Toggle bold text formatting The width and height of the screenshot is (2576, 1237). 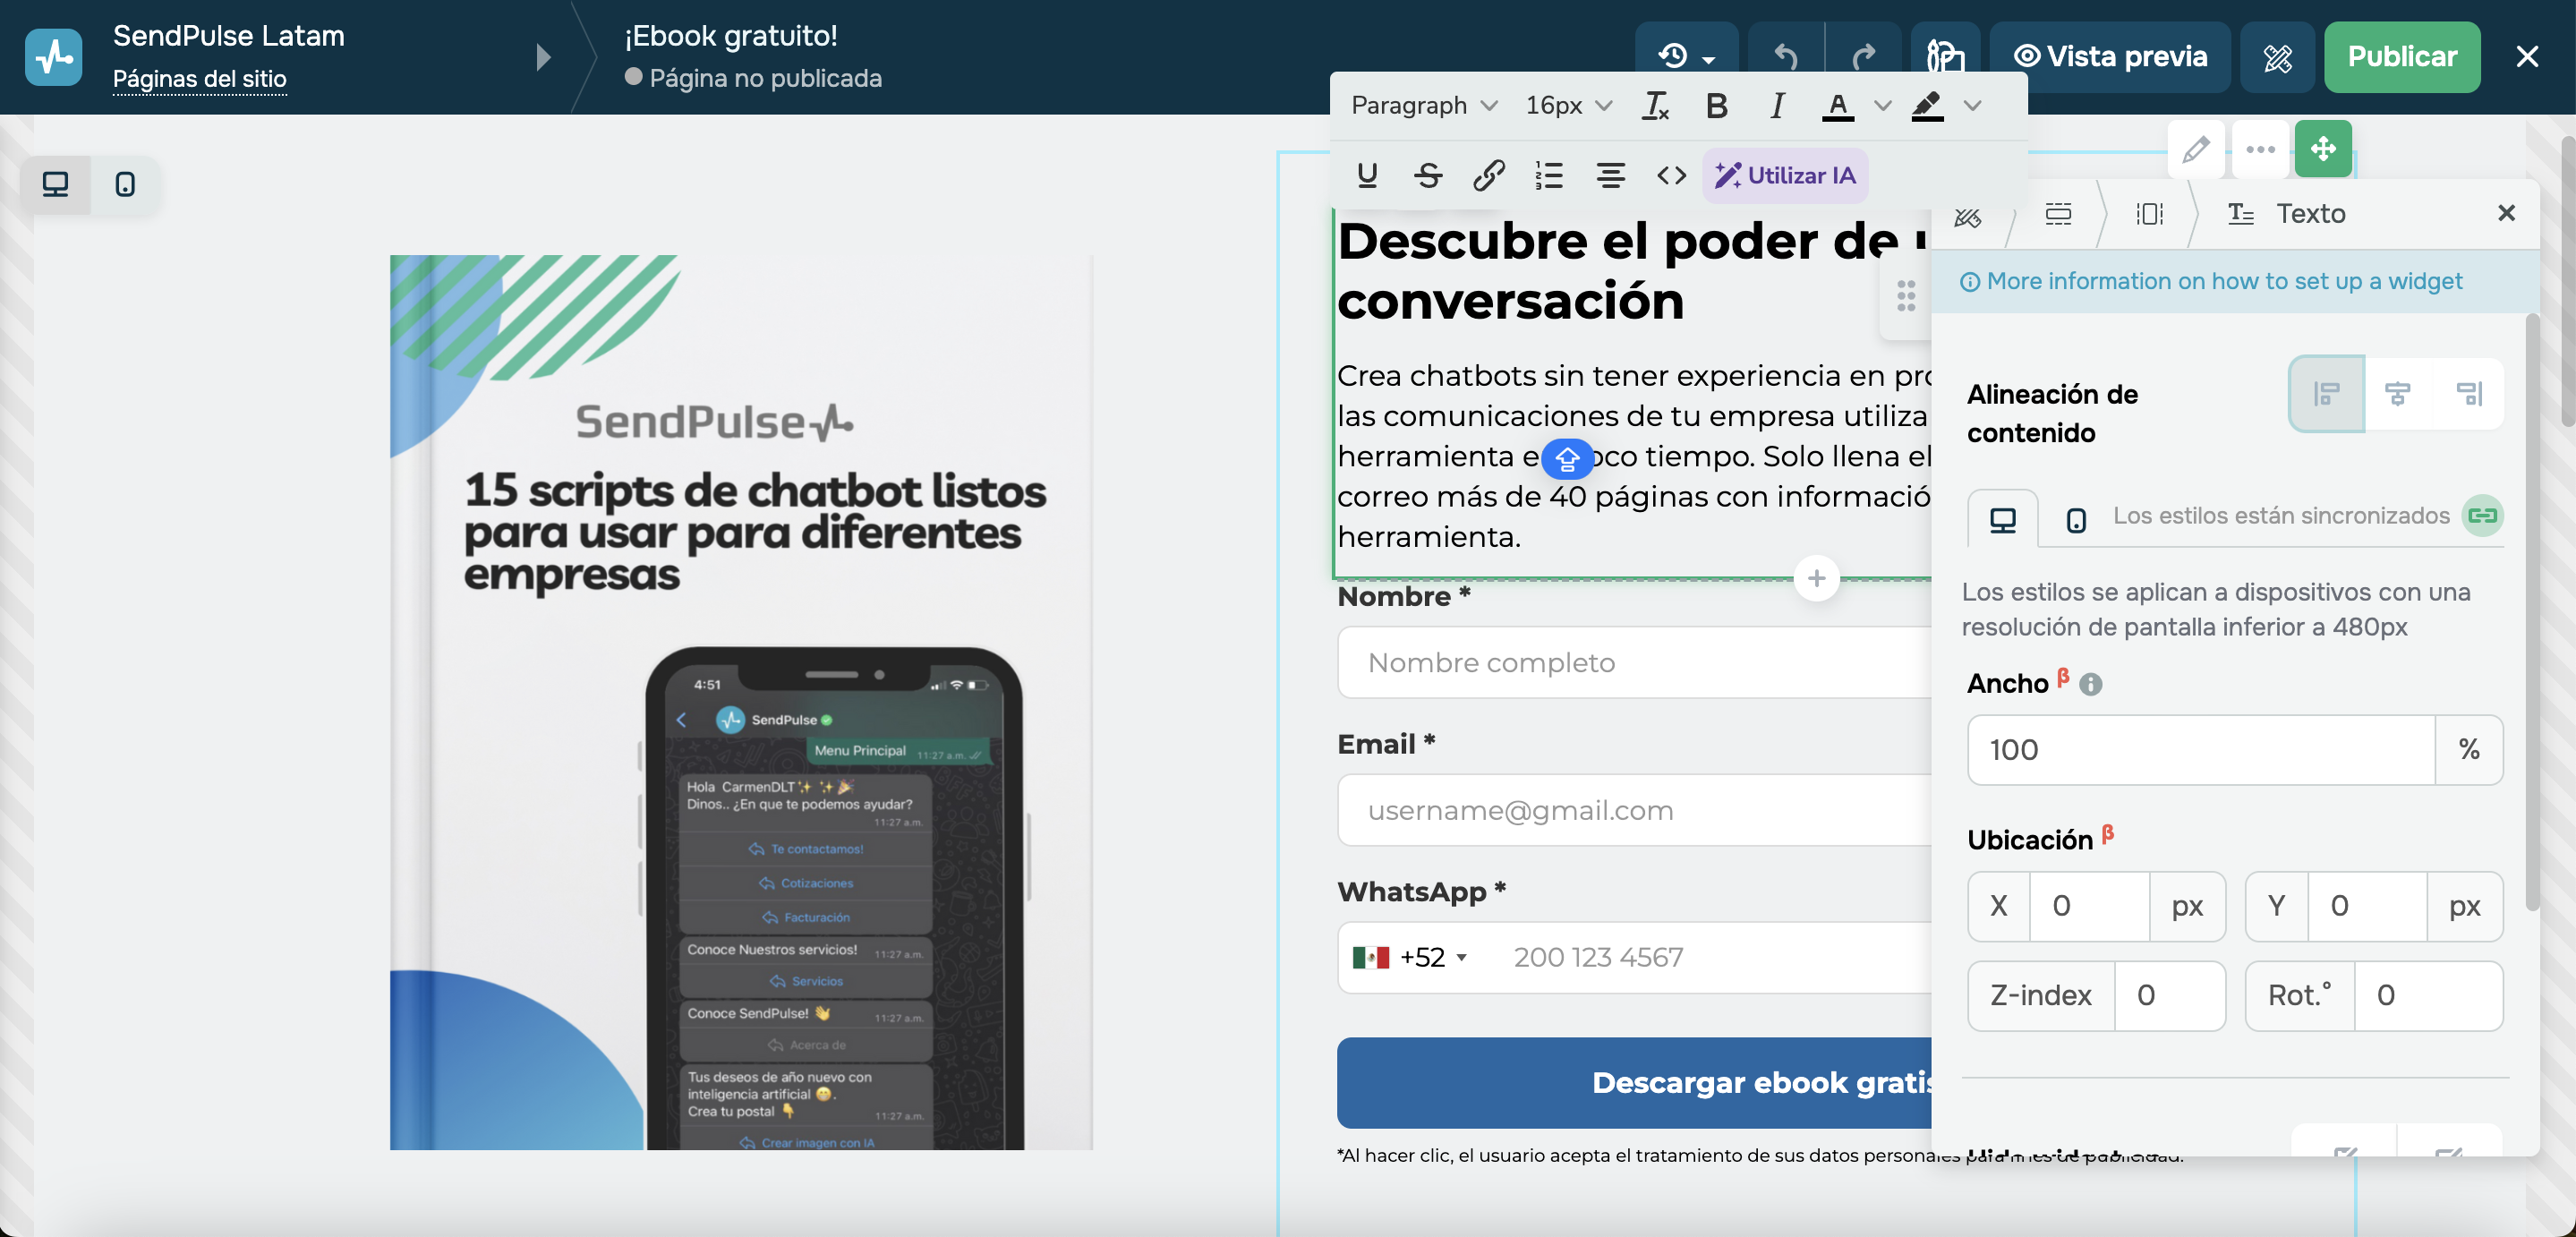(1716, 105)
